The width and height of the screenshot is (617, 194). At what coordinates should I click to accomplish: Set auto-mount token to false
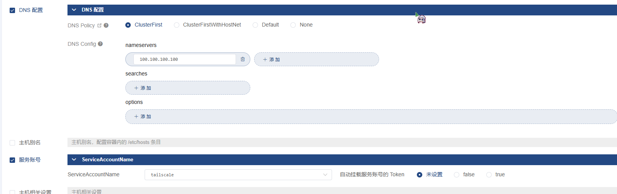pos(457,175)
